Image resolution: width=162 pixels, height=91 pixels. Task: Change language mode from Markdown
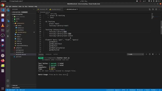click(x=132, y=90)
